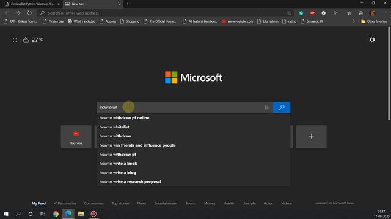Click the search box with 'how to wi'

pos(185,107)
